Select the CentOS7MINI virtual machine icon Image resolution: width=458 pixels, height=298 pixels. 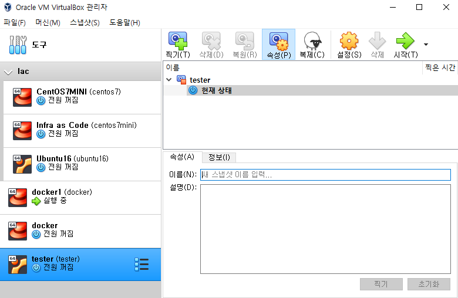[22, 97]
